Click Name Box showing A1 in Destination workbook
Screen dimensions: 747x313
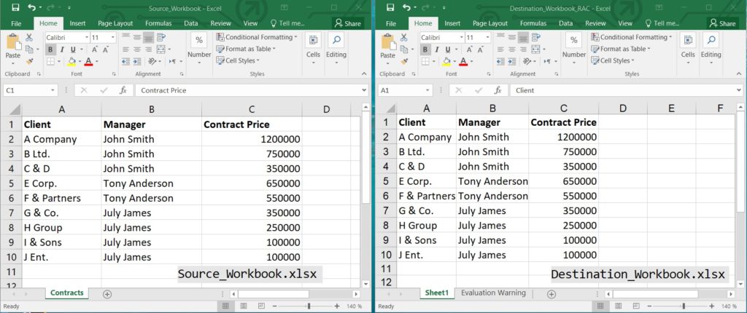coord(398,90)
